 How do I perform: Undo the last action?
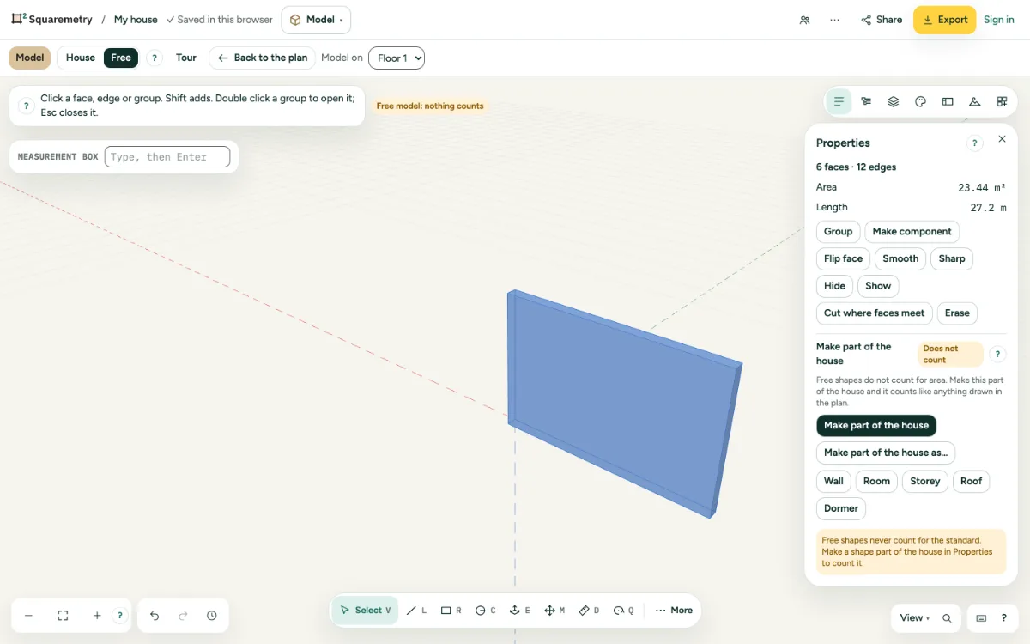[154, 616]
